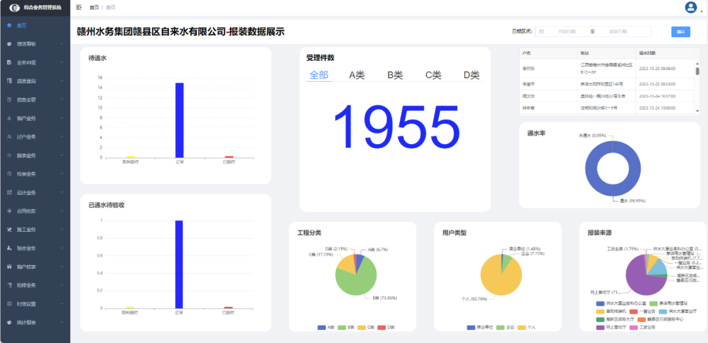708x343 pixels.
Task: Click the 时效设置 sidebar icon
Action: pos(9,304)
